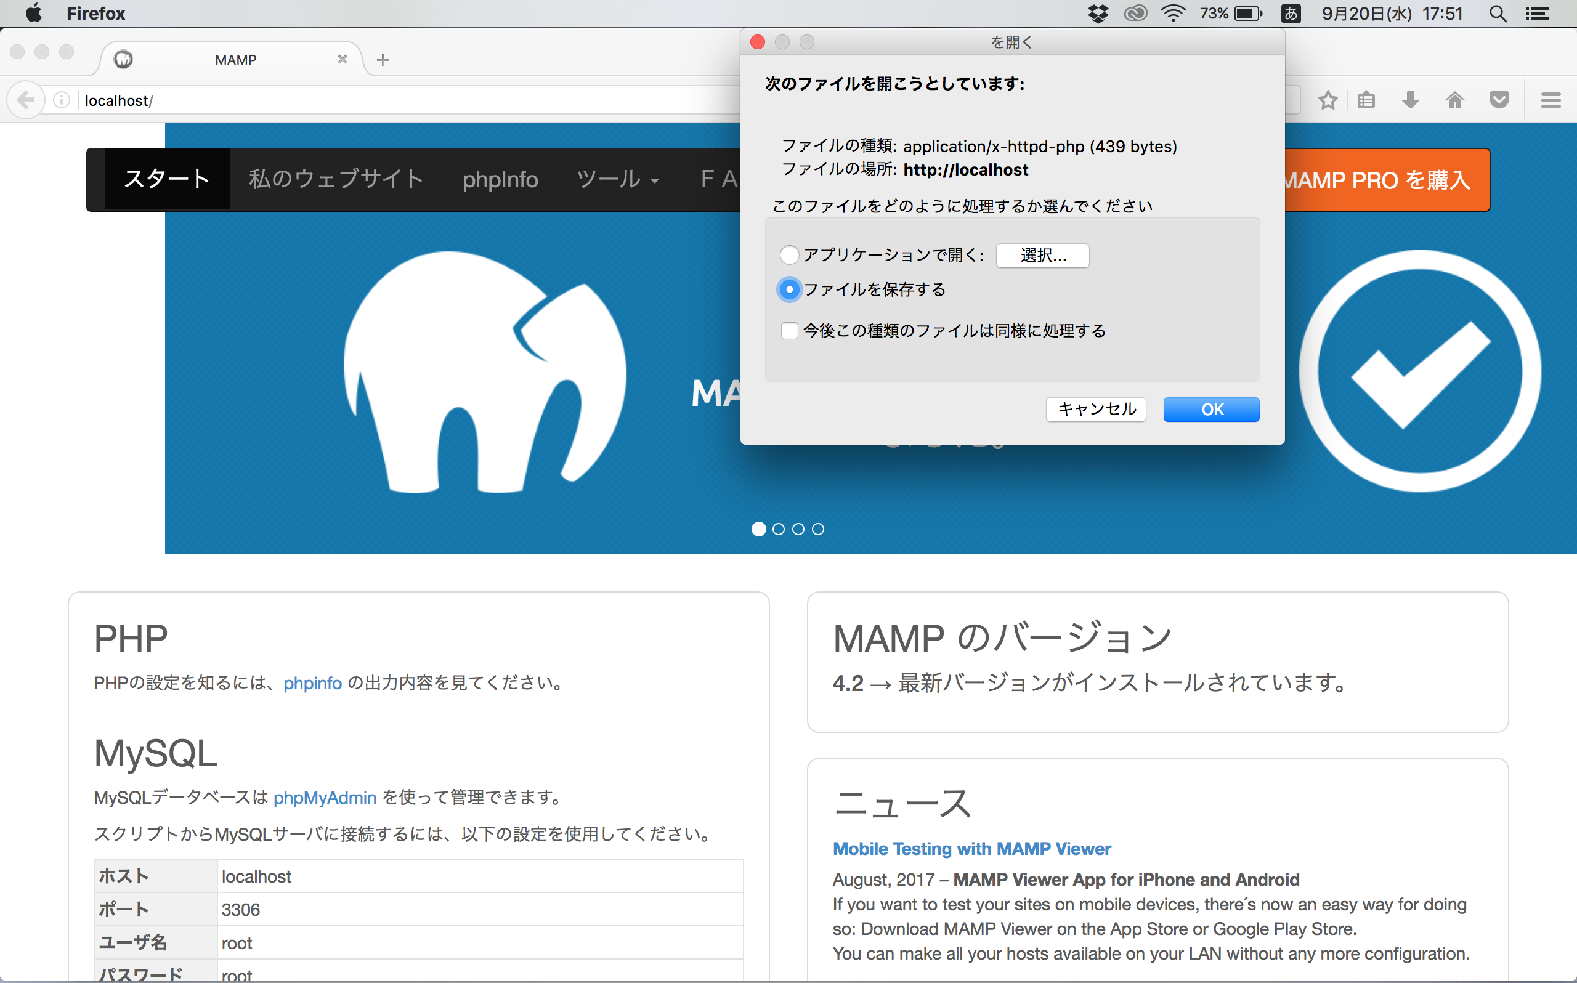This screenshot has width=1577, height=983.
Task: Open 私のウェブサイト navigation item
Action: tap(336, 179)
